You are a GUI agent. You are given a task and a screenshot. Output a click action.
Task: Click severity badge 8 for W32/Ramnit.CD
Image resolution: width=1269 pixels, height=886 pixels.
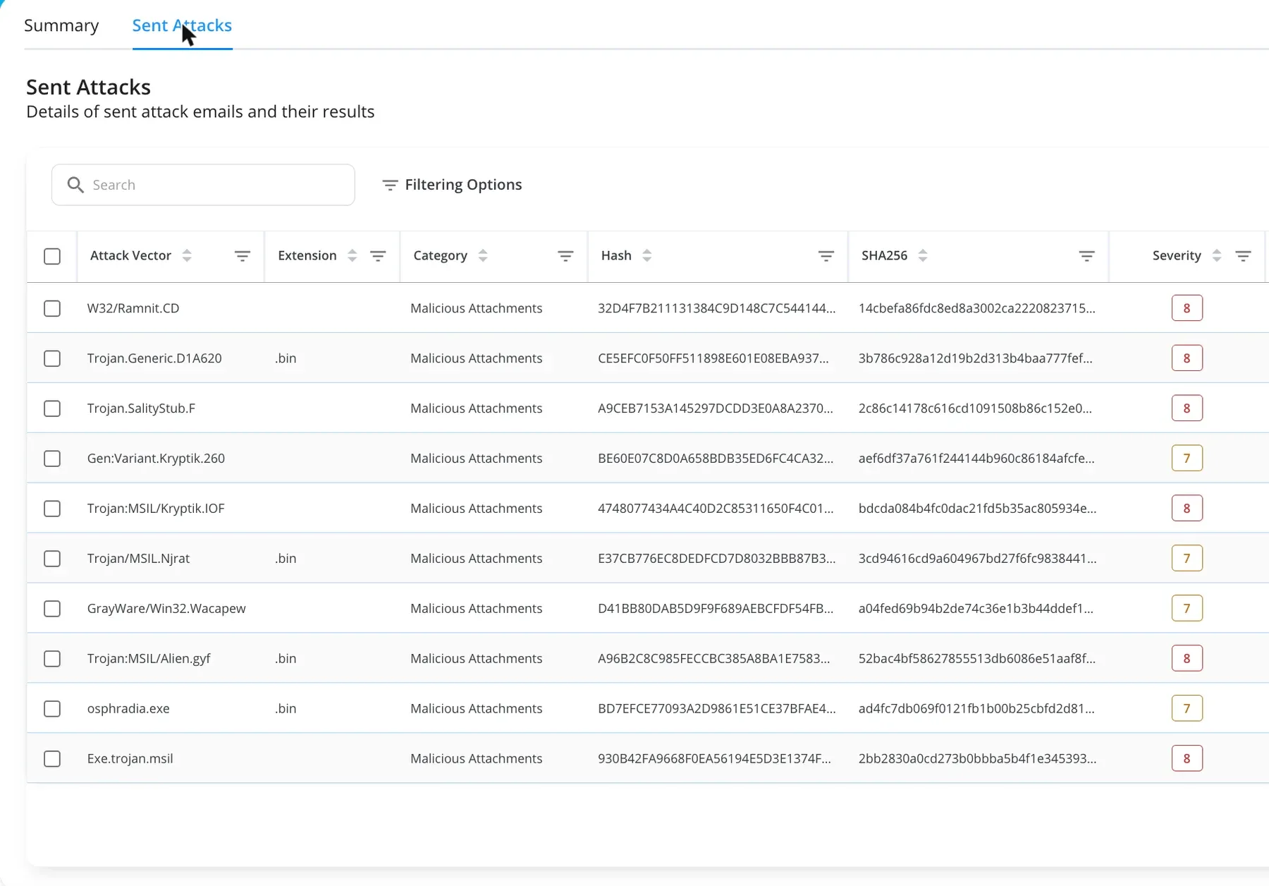point(1187,308)
